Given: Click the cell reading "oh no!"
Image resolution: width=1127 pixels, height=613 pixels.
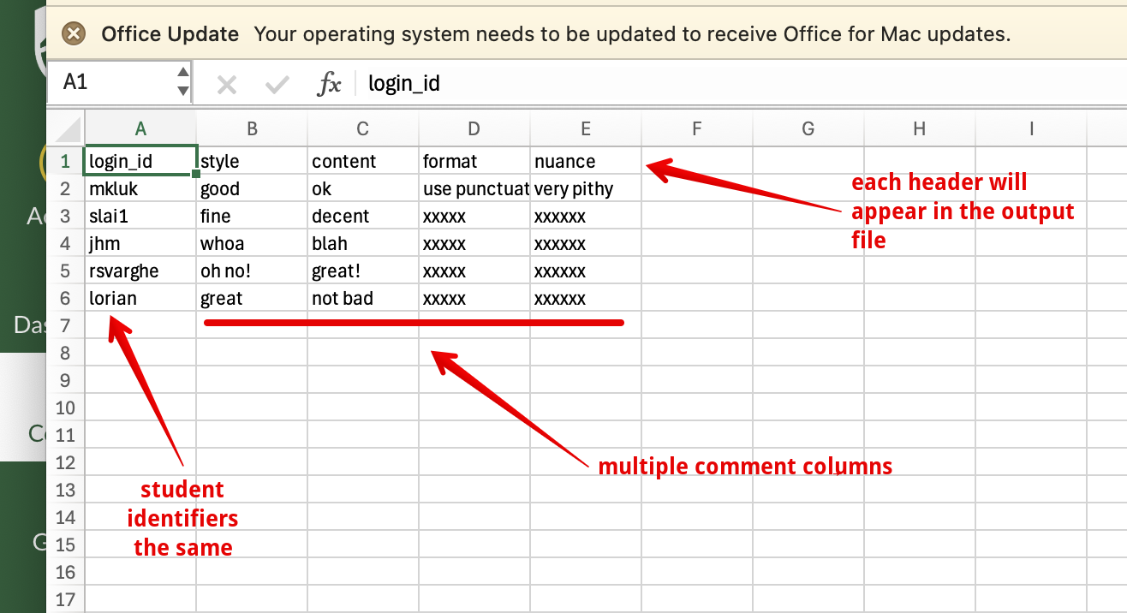Looking at the screenshot, I should click(x=252, y=271).
